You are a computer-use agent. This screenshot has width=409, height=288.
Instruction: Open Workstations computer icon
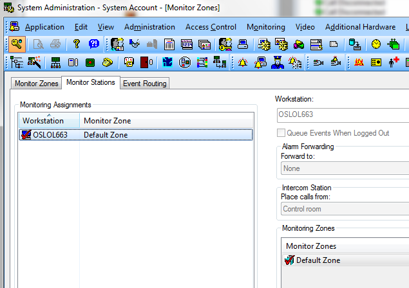click(x=243, y=44)
